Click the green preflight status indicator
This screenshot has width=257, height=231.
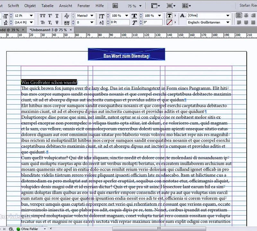point(18,229)
